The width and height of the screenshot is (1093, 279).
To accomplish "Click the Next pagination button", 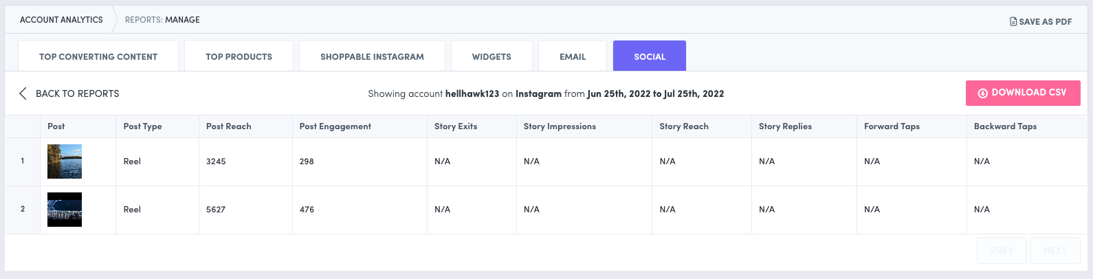I will (x=1055, y=251).
